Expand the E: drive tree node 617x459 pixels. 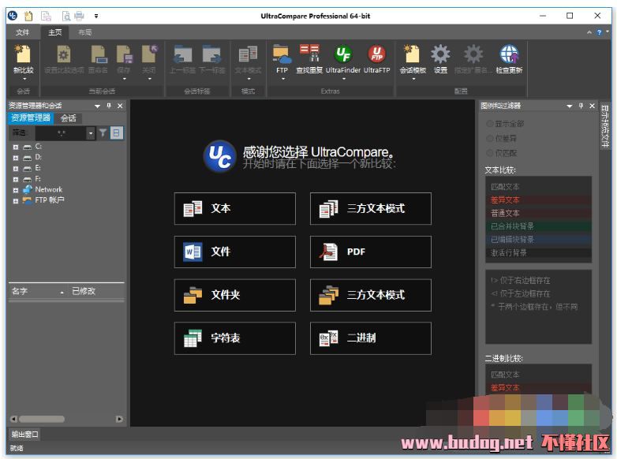point(15,169)
